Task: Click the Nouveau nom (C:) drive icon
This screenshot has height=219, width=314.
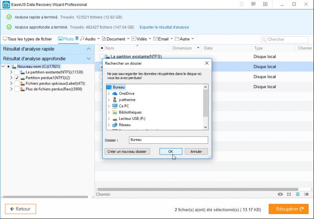Action: click(x=14, y=66)
